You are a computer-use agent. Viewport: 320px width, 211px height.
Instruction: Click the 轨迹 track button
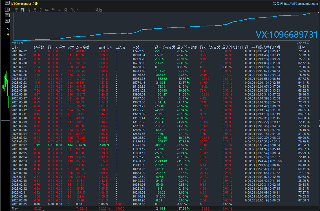pyautogui.click(x=99, y=10)
